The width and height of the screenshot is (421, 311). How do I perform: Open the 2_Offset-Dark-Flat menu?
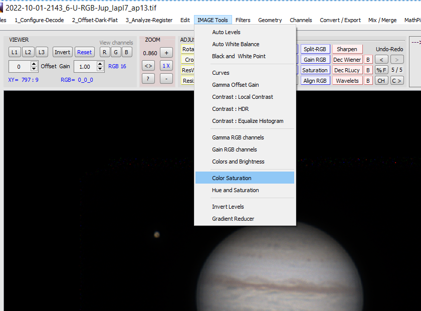tap(95, 20)
